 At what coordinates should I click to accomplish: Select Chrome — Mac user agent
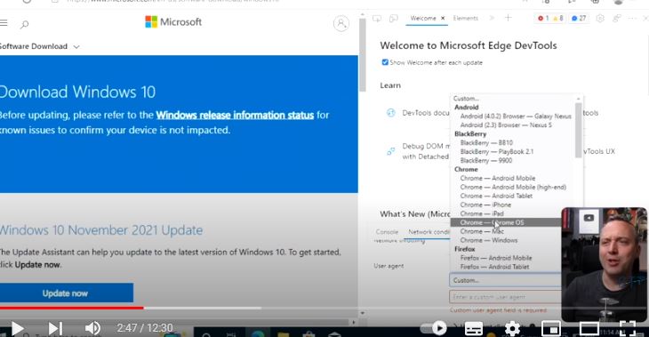pyautogui.click(x=482, y=231)
